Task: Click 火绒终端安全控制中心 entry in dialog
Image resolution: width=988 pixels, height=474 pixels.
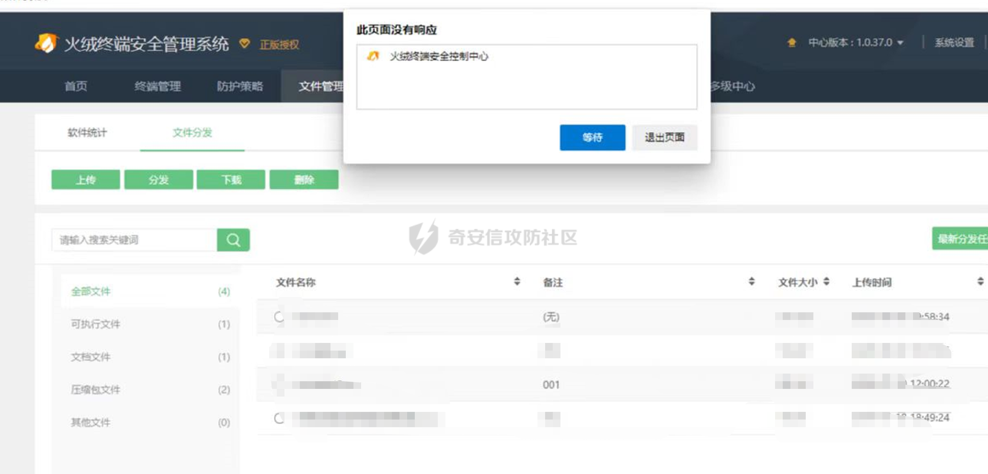Action: 439,56
